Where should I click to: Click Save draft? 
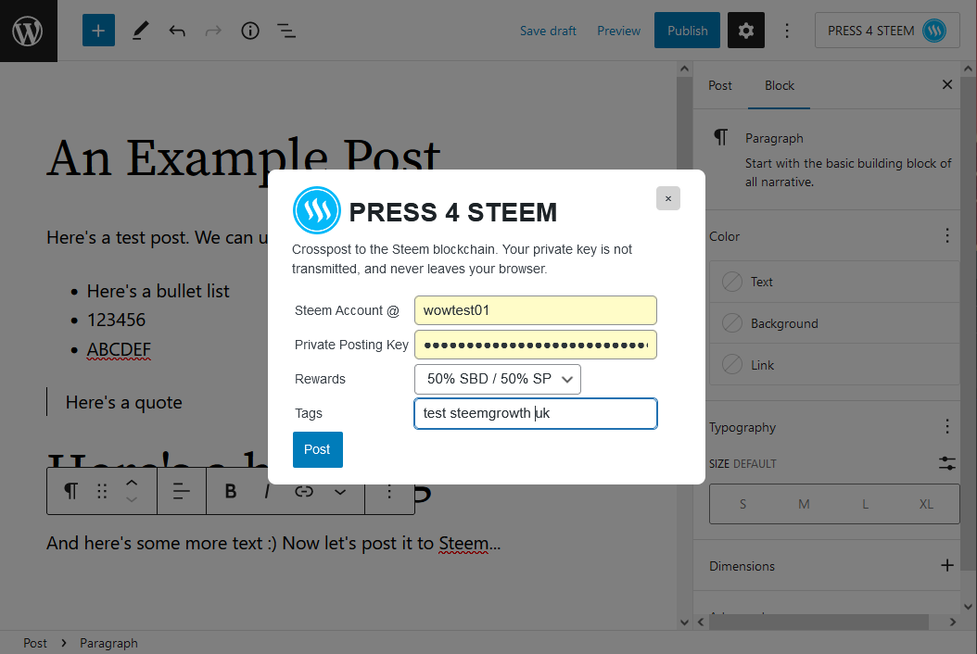(548, 31)
